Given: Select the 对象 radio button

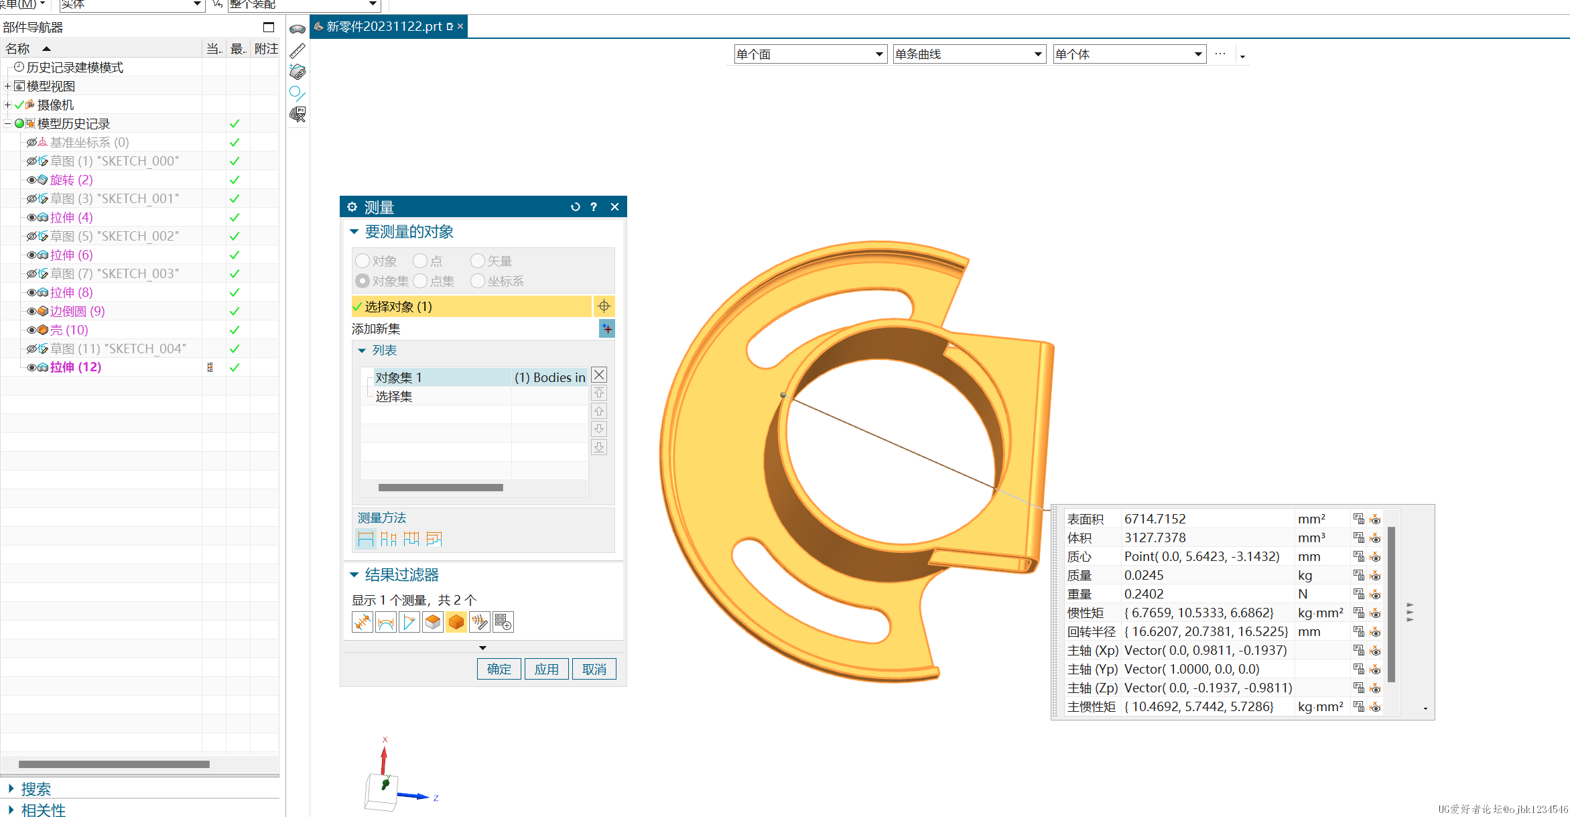Looking at the screenshot, I should (363, 261).
